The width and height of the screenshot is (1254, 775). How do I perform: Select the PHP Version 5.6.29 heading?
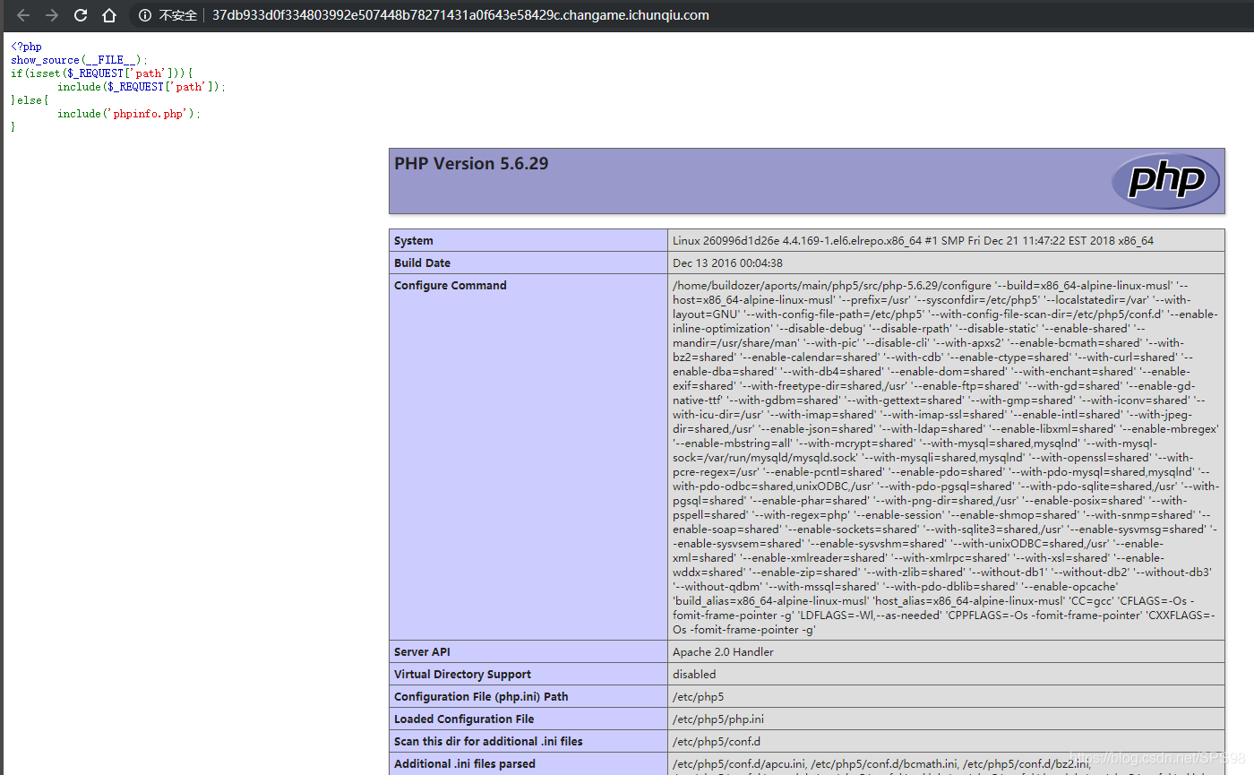471,164
